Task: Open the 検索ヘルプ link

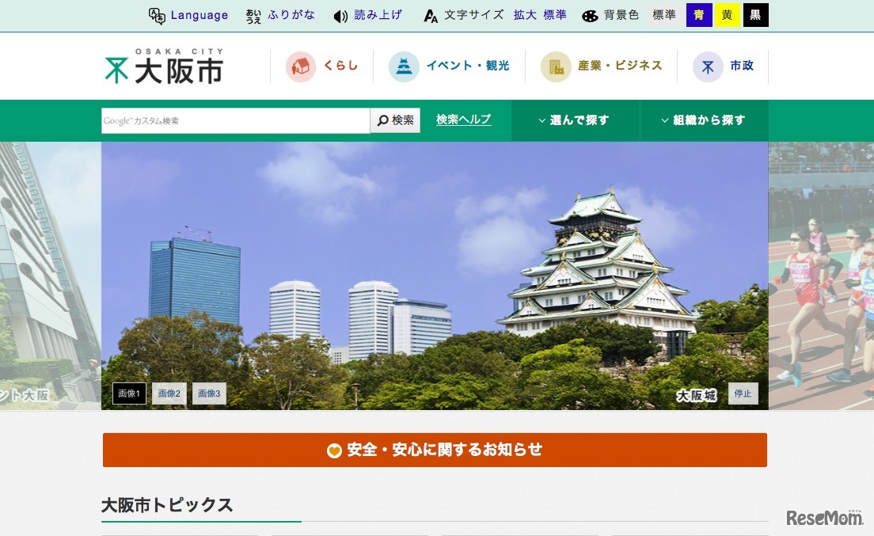Action: pos(464,119)
